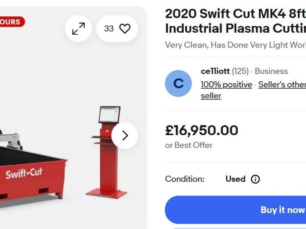Open seller ce1liott's profile

(215, 71)
